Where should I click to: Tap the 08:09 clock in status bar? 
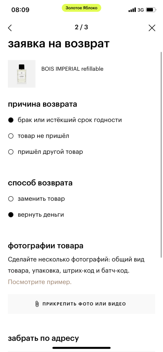[20, 10]
